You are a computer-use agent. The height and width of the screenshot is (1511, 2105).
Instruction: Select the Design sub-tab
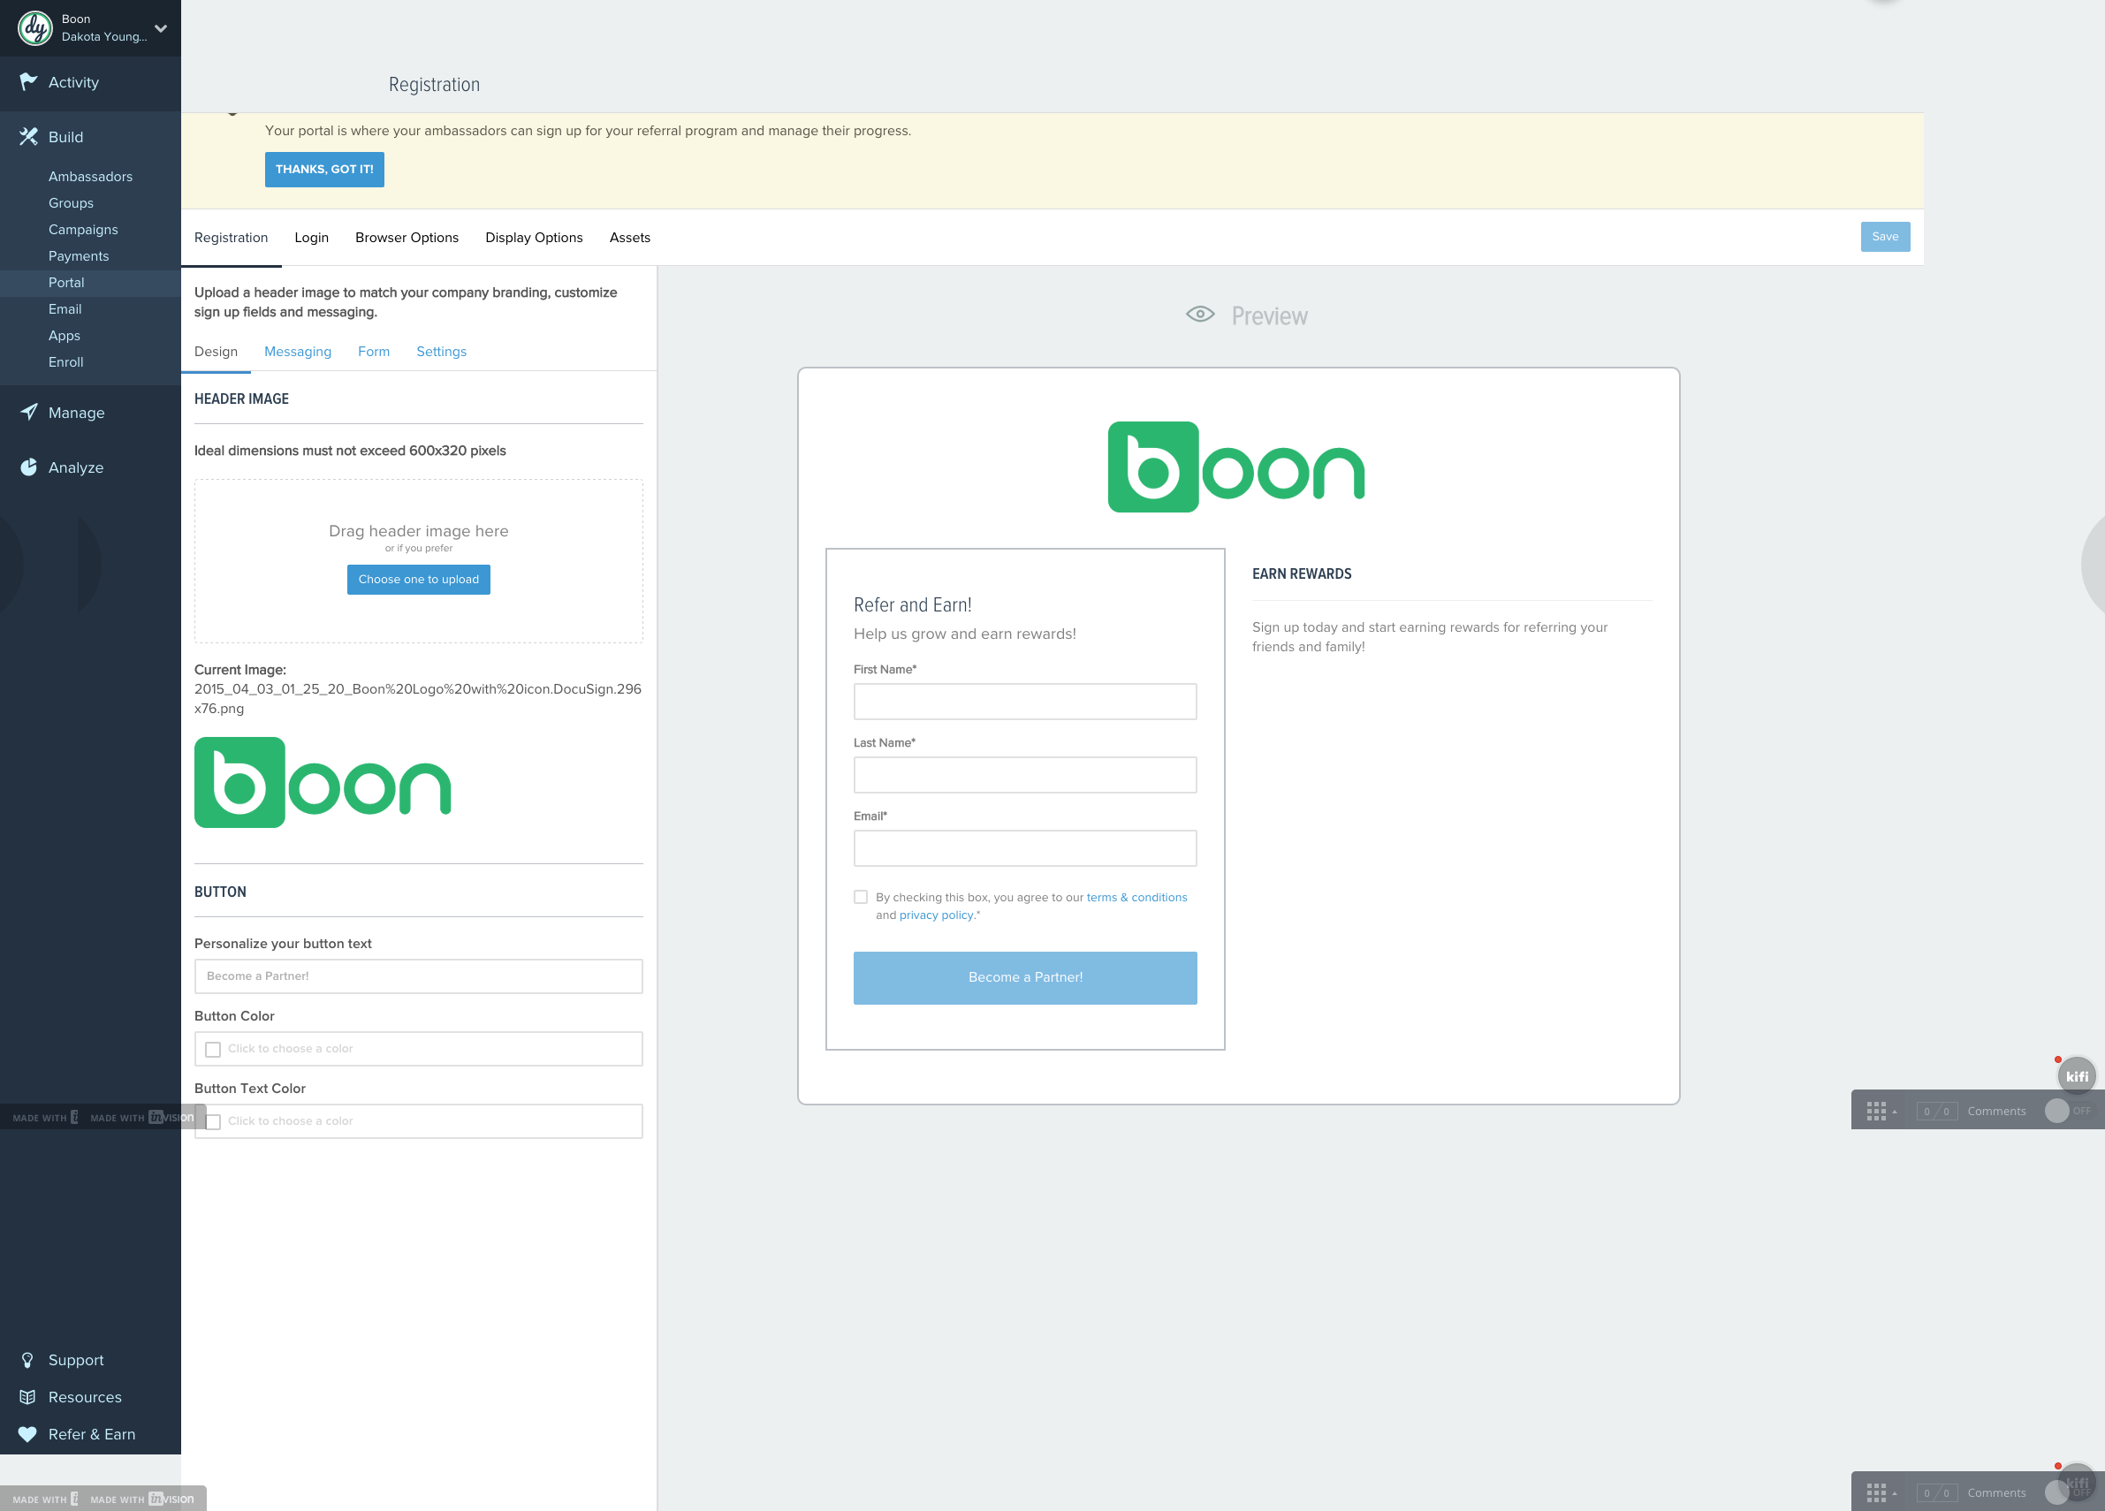point(217,352)
